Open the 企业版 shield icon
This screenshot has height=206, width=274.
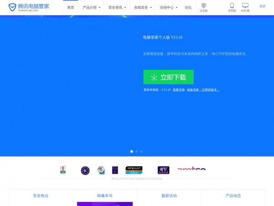pyautogui.click(x=204, y=5)
